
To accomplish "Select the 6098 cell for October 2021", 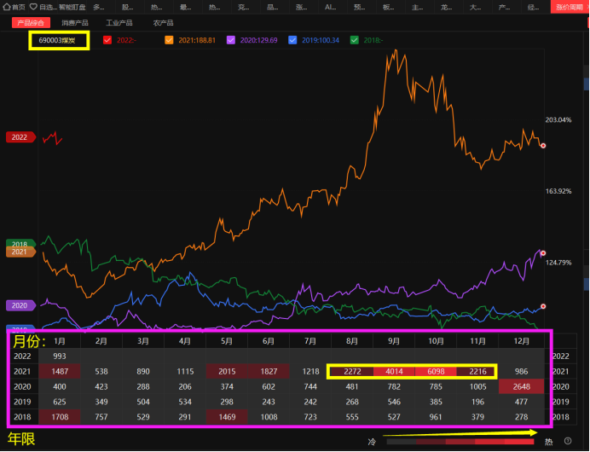I will pyautogui.click(x=436, y=372).
